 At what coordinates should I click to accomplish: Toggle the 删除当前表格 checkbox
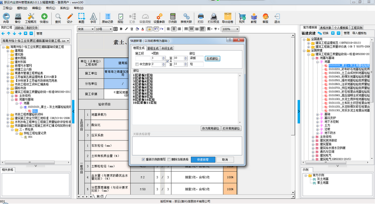point(169,159)
